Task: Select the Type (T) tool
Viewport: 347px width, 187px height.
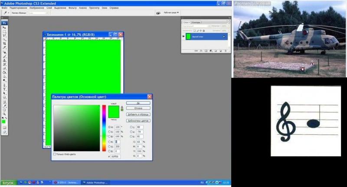Action: click(5, 88)
